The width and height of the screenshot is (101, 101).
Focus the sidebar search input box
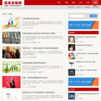point(77,16)
